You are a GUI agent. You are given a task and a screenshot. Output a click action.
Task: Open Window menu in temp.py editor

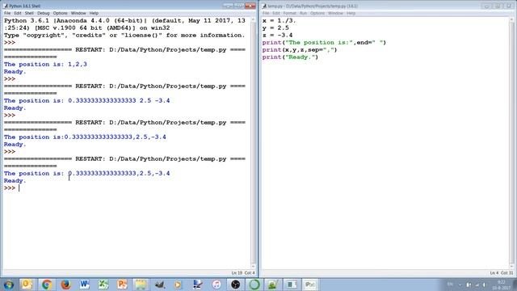(335, 13)
